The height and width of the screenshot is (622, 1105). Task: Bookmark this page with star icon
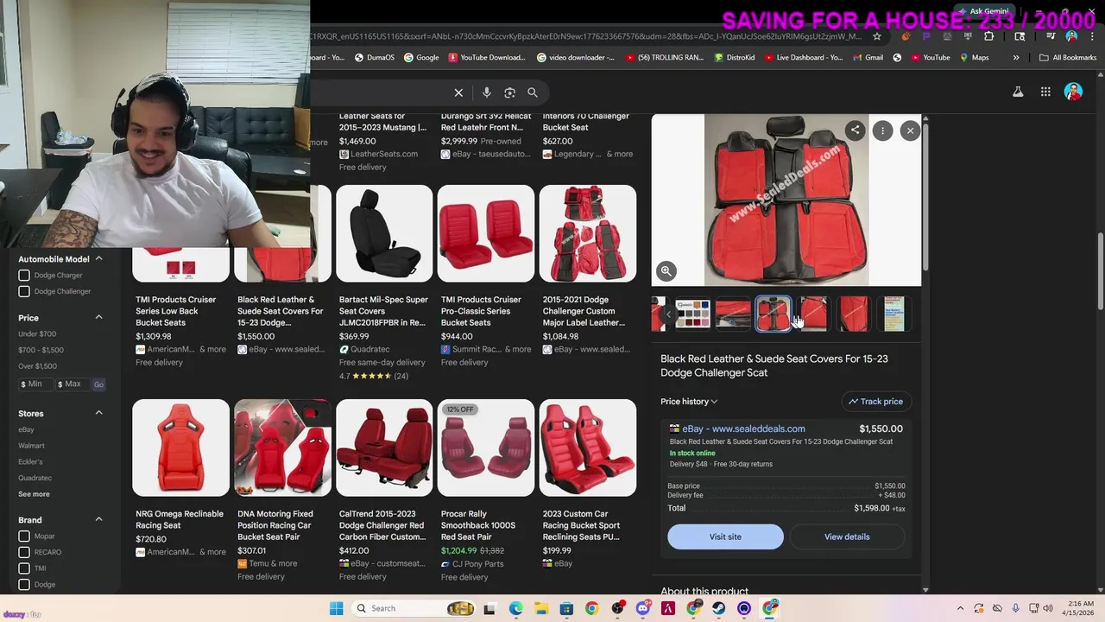[877, 36]
